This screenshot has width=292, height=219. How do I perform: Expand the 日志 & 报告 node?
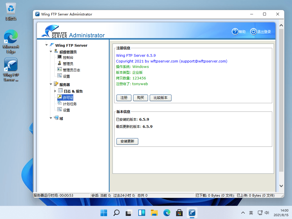click(x=55, y=91)
